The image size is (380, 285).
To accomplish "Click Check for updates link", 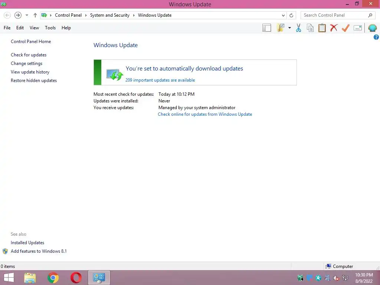I will pyautogui.click(x=29, y=55).
